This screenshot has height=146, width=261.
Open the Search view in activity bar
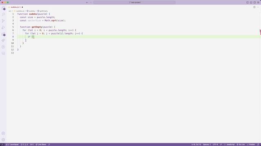(3, 15)
